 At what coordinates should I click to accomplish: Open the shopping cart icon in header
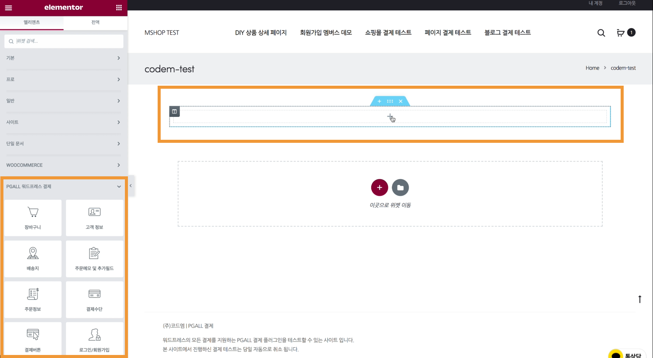[621, 33]
